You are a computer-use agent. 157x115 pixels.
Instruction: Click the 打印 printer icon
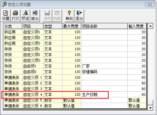coord(15,13)
